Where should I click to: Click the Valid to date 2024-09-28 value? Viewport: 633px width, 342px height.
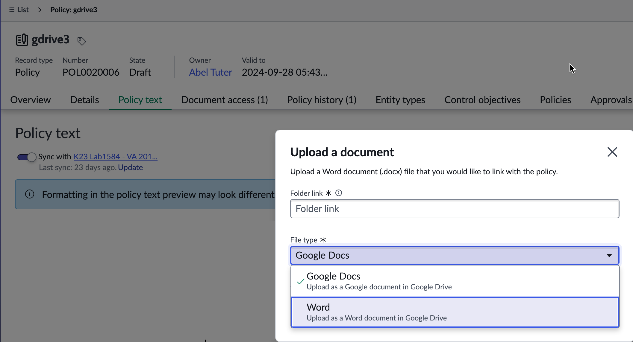pos(284,72)
